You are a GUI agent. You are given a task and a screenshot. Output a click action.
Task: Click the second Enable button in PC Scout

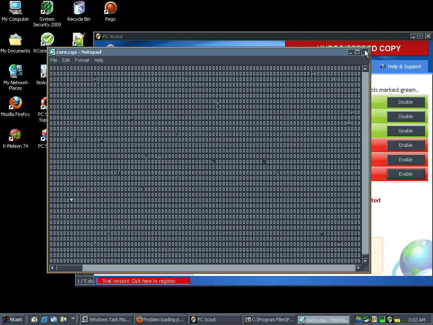pyautogui.click(x=406, y=160)
